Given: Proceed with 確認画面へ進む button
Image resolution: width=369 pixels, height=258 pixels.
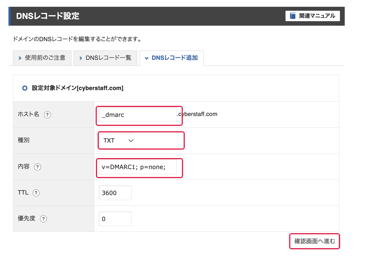Looking at the screenshot, I should (x=315, y=241).
